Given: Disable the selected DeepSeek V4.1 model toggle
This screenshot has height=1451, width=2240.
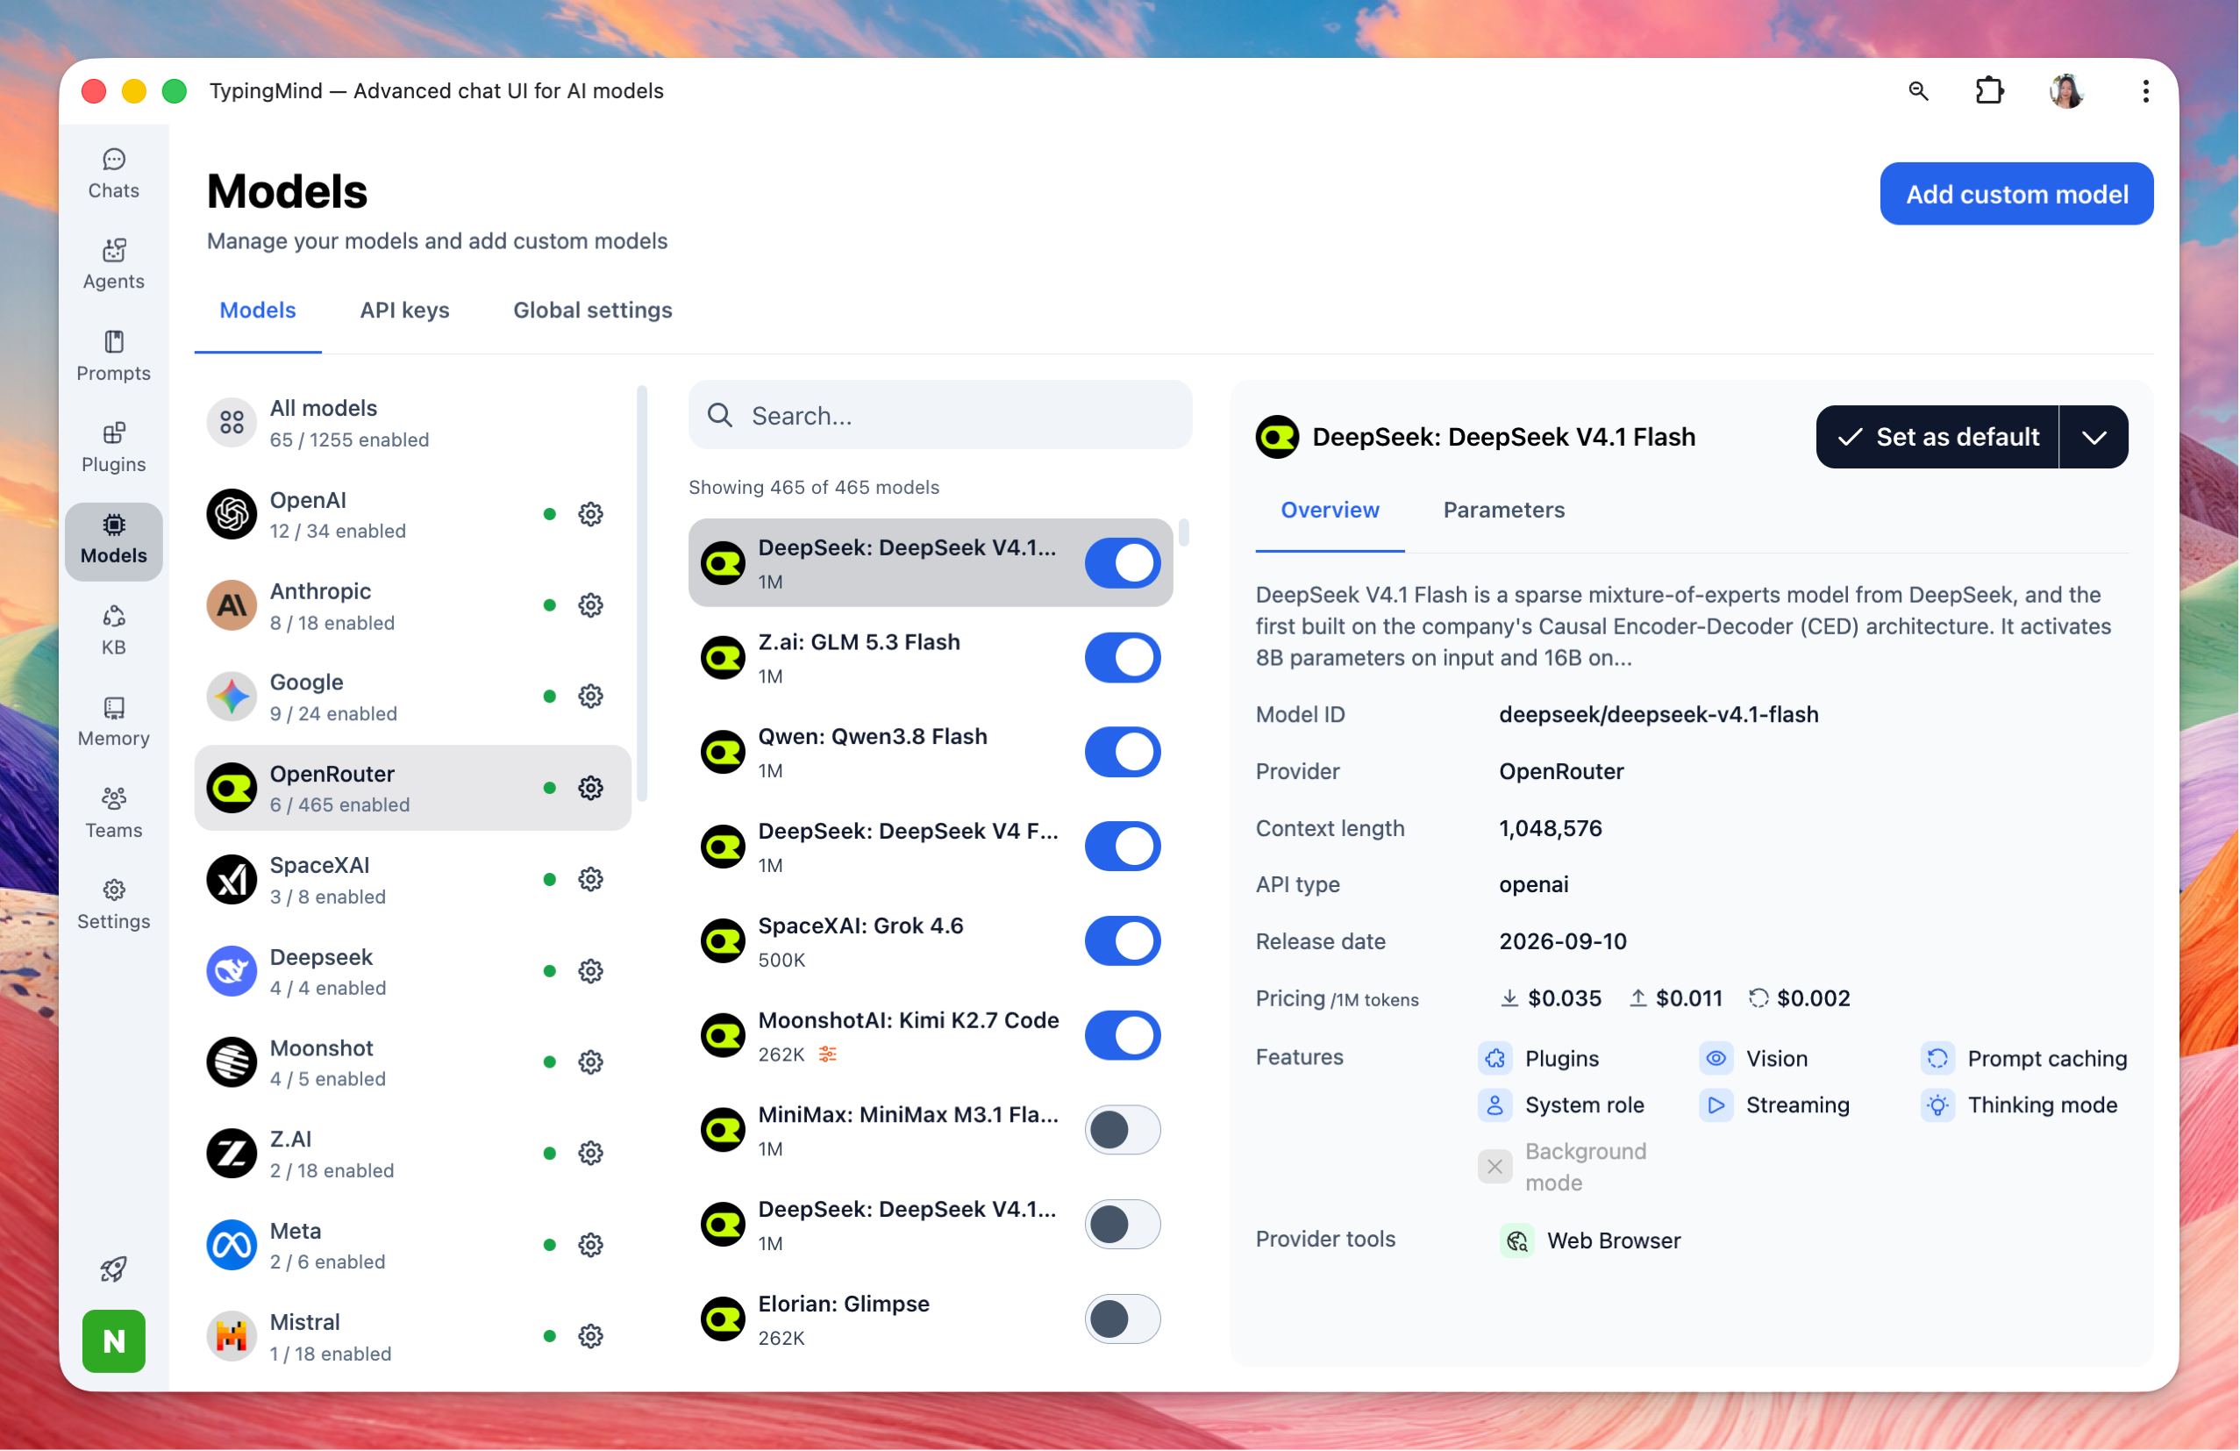Looking at the screenshot, I should 1123,563.
